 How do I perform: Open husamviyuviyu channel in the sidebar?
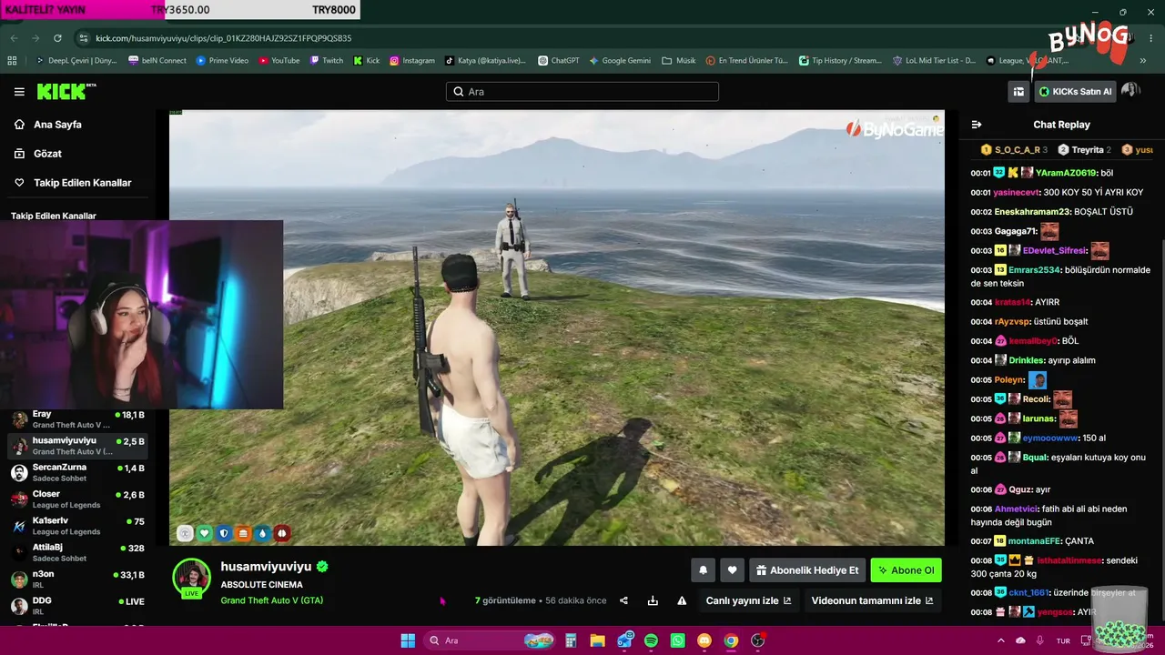pyautogui.click(x=77, y=446)
